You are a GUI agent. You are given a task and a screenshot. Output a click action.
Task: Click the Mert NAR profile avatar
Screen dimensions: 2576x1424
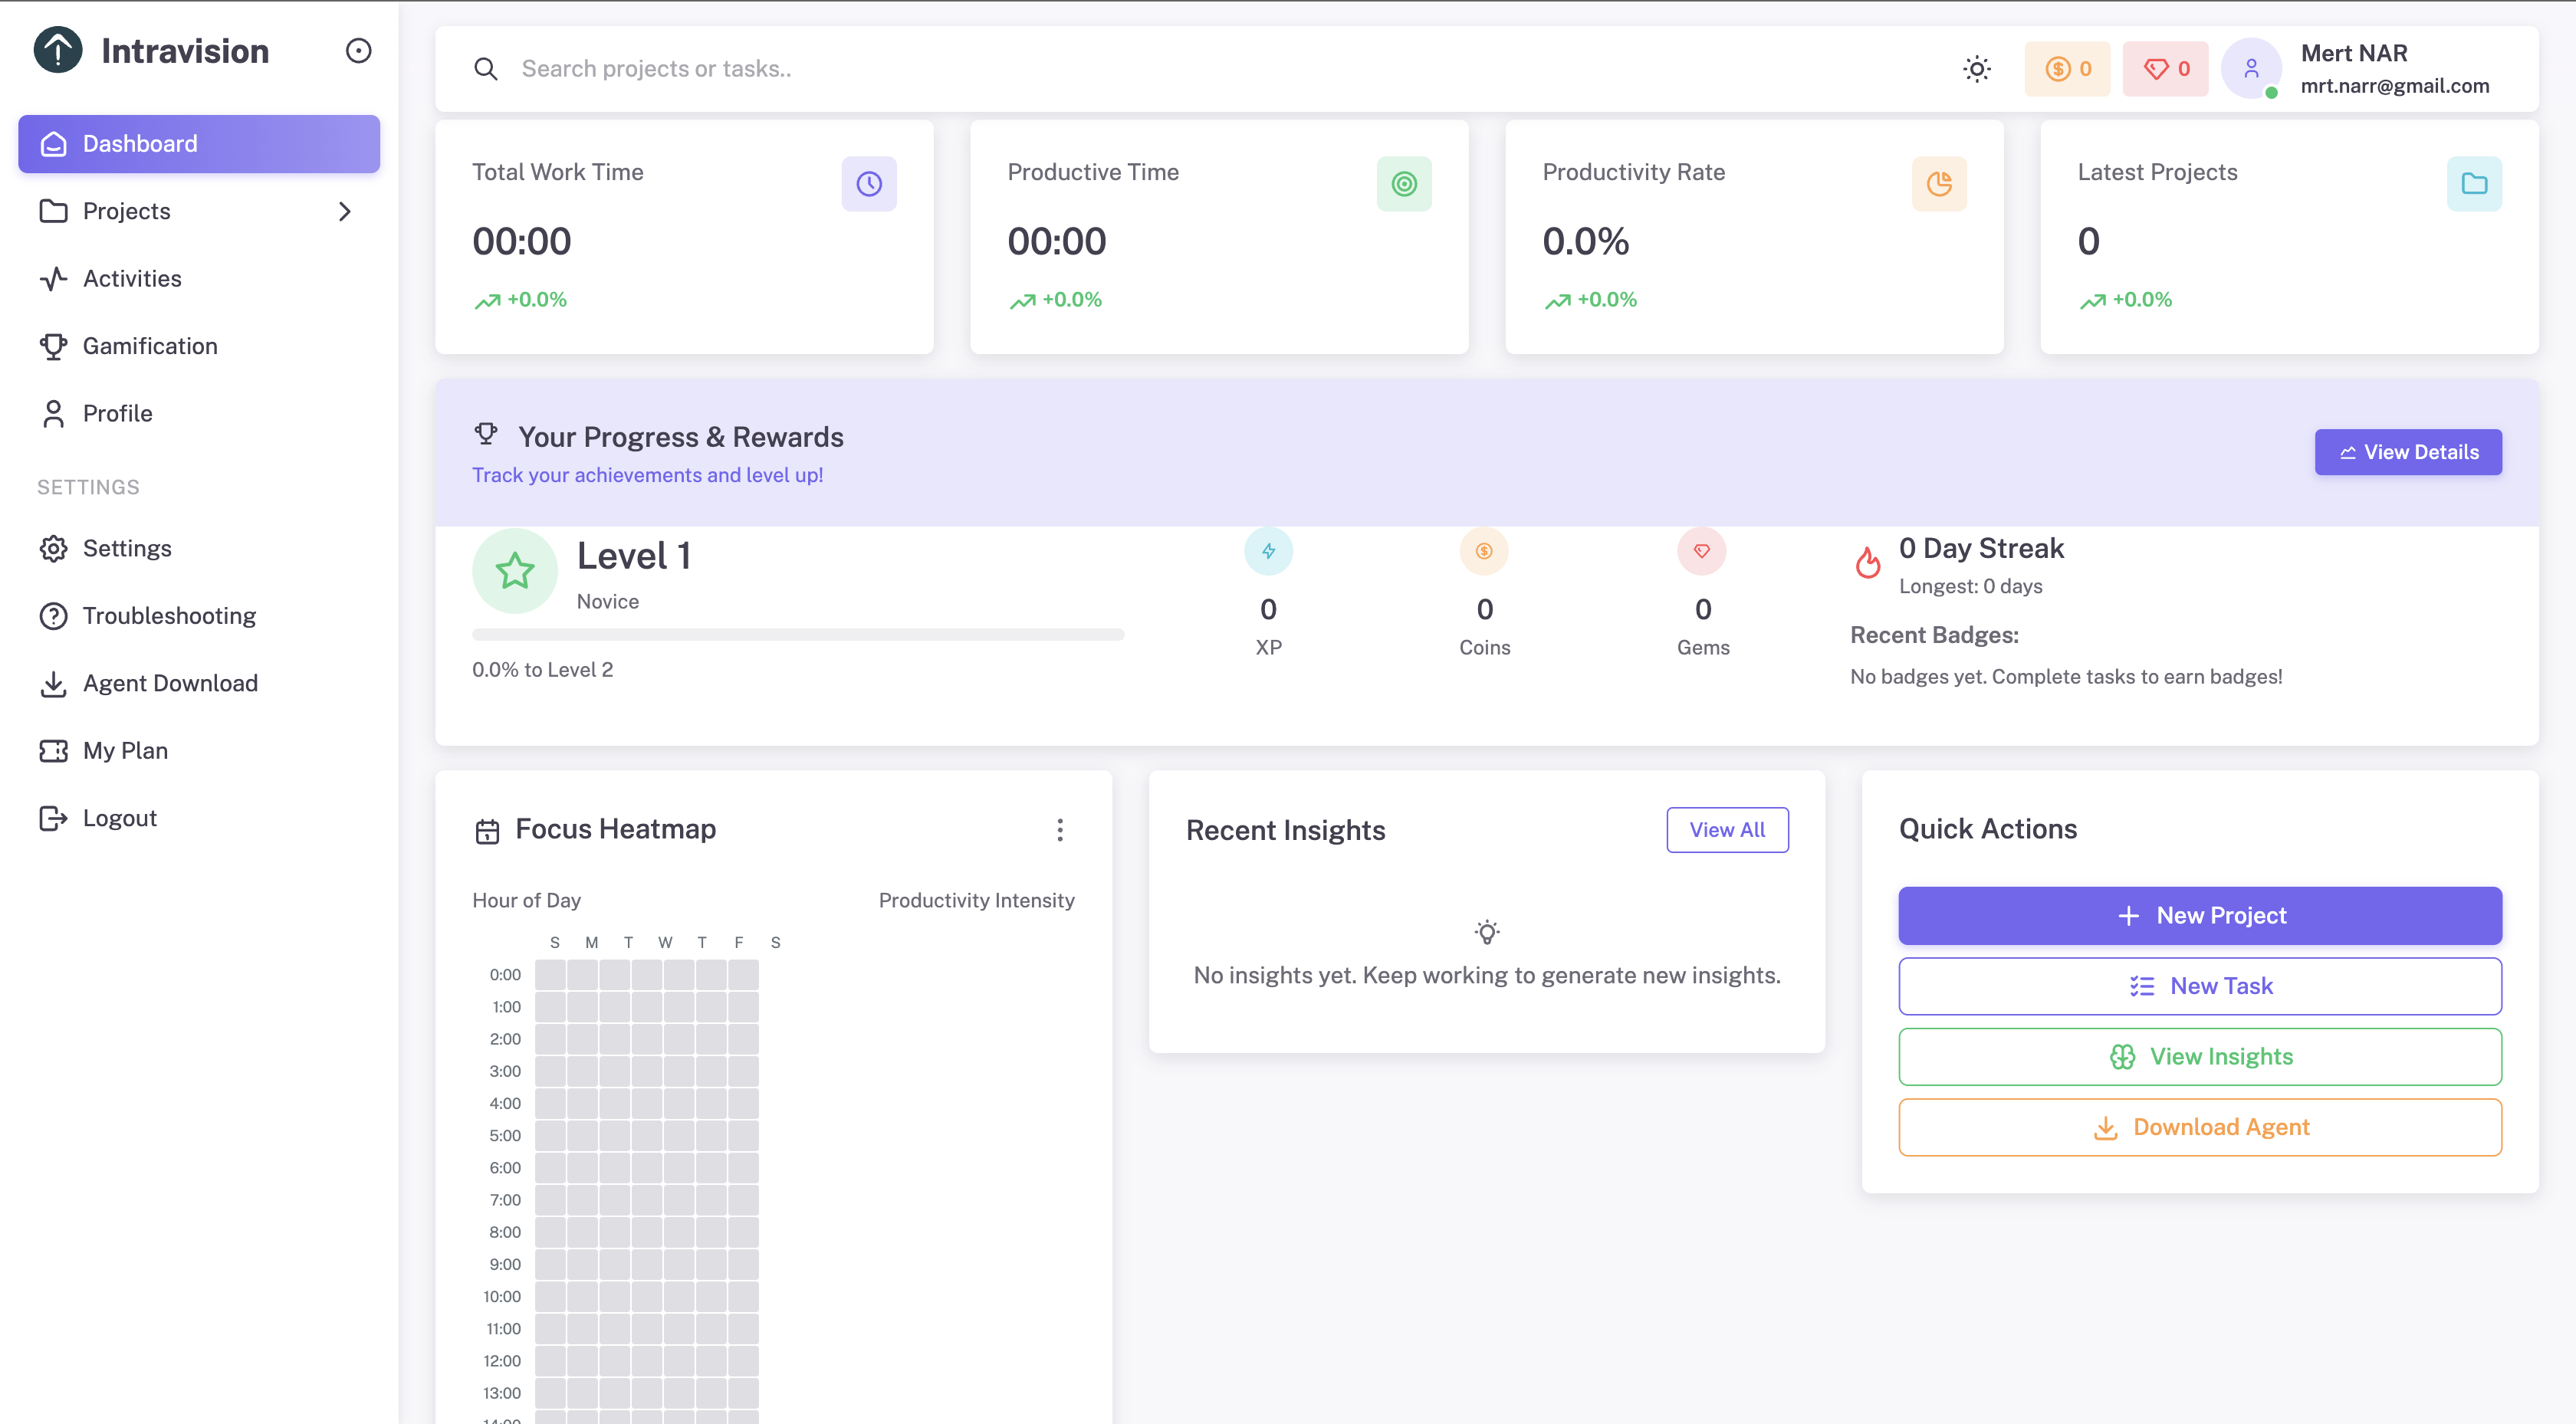click(2251, 68)
